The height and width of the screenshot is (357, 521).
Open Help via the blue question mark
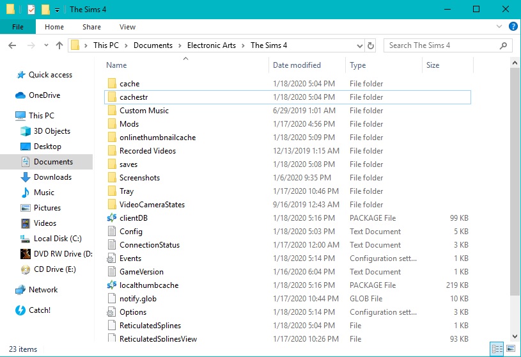(513, 26)
